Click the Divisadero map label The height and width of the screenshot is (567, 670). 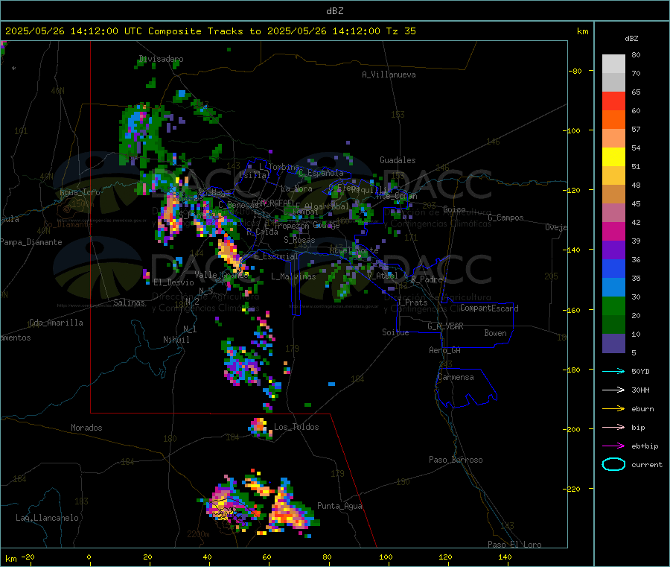pos(161,59)
